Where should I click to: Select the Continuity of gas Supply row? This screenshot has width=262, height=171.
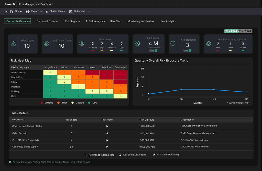tap(25, 147)
